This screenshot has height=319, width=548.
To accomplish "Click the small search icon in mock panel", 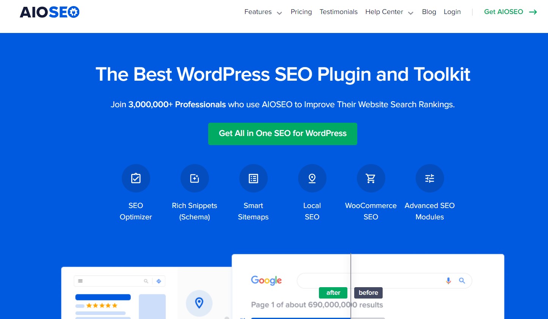I will click(146, 281).
